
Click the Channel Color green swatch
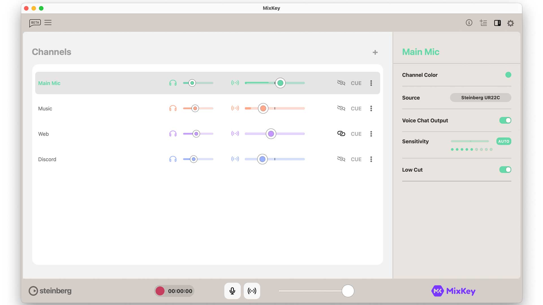click(x=508, y=75)
